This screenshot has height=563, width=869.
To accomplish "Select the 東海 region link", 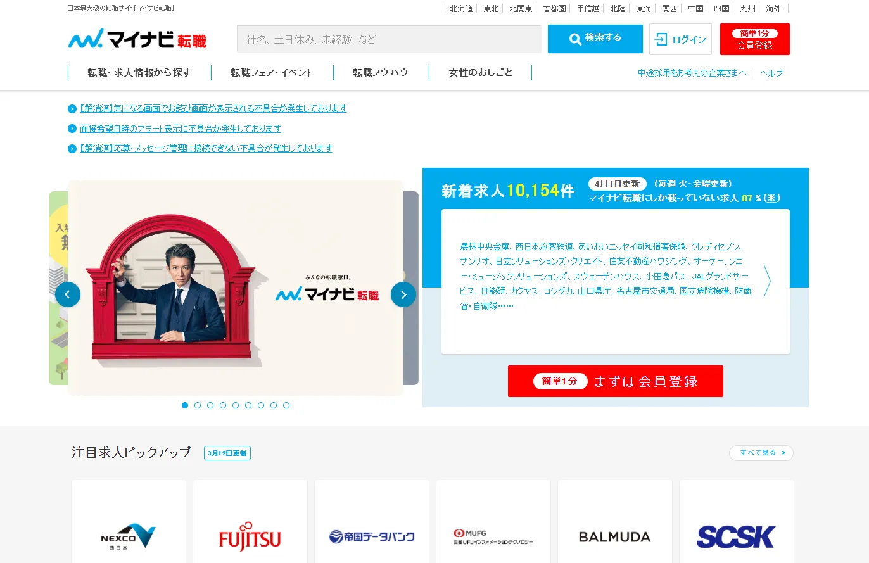I will click(644, 9).
